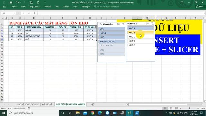Open File Explorer from the taskbar
206x116 pixels.
click(78, 113)
